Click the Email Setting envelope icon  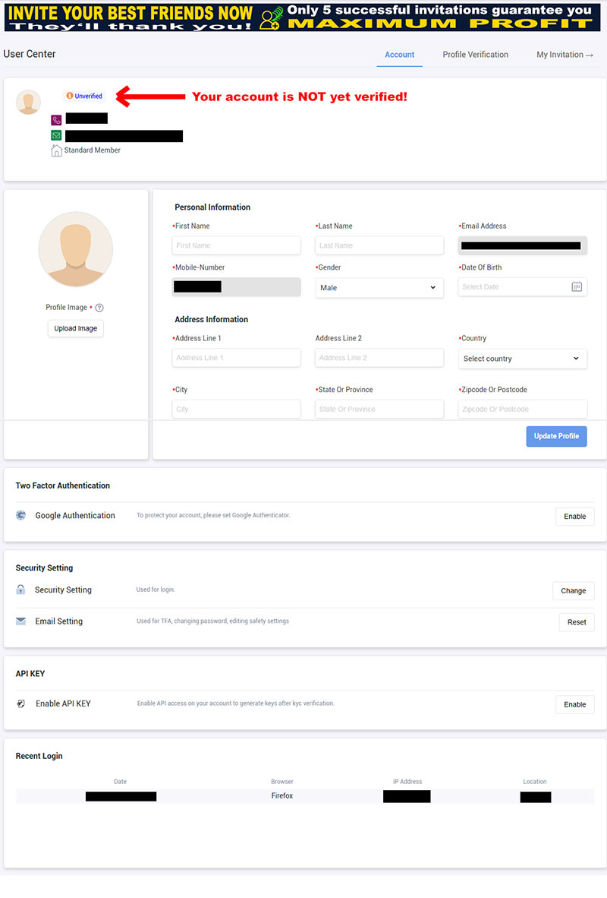coord(21,621)
